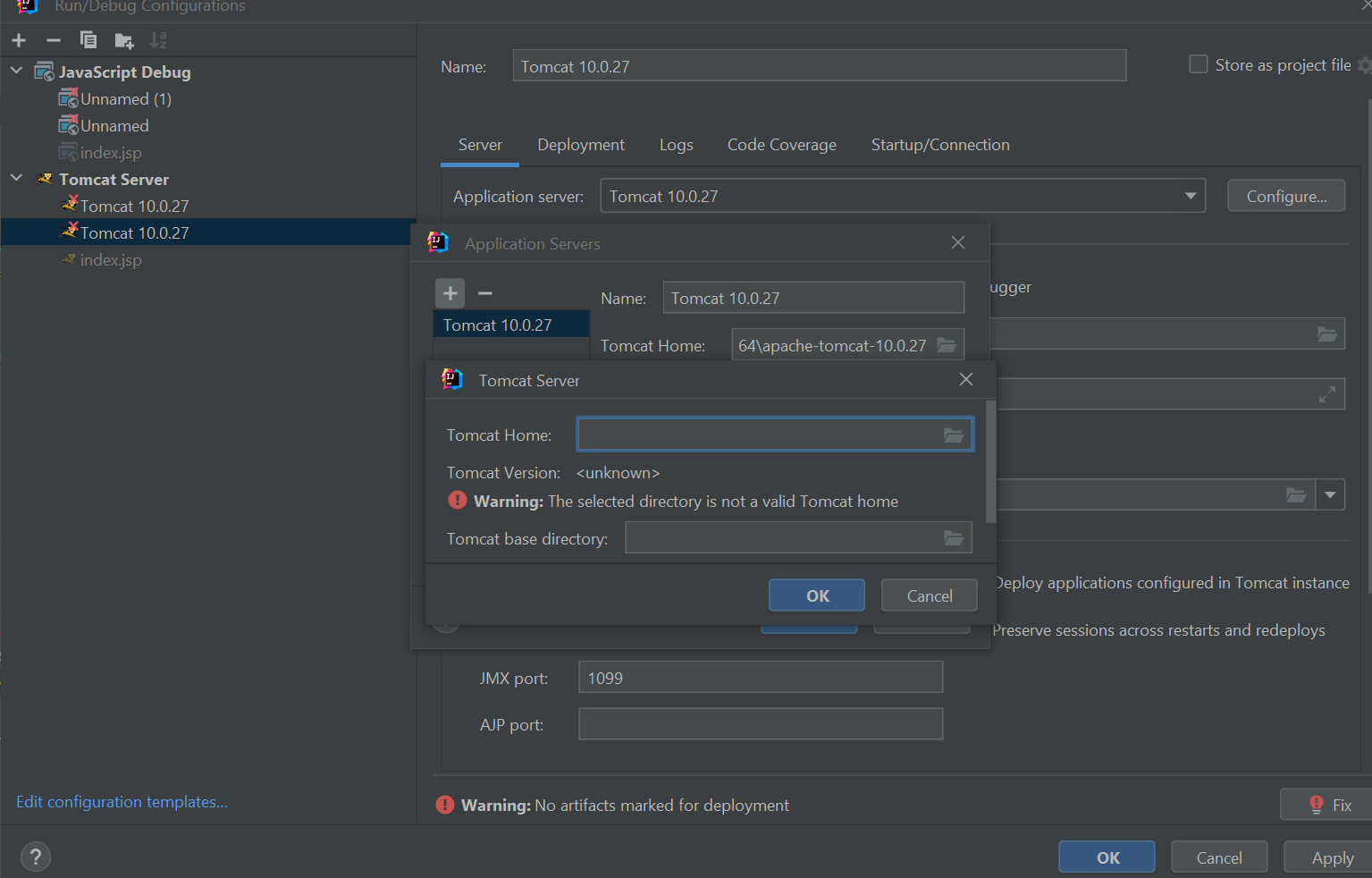
Task: Close the Application Servers dialog
Action: tap(958, 242)
